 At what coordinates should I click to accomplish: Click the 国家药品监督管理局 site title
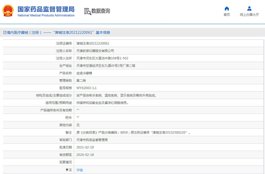click(x=46, y=9)
